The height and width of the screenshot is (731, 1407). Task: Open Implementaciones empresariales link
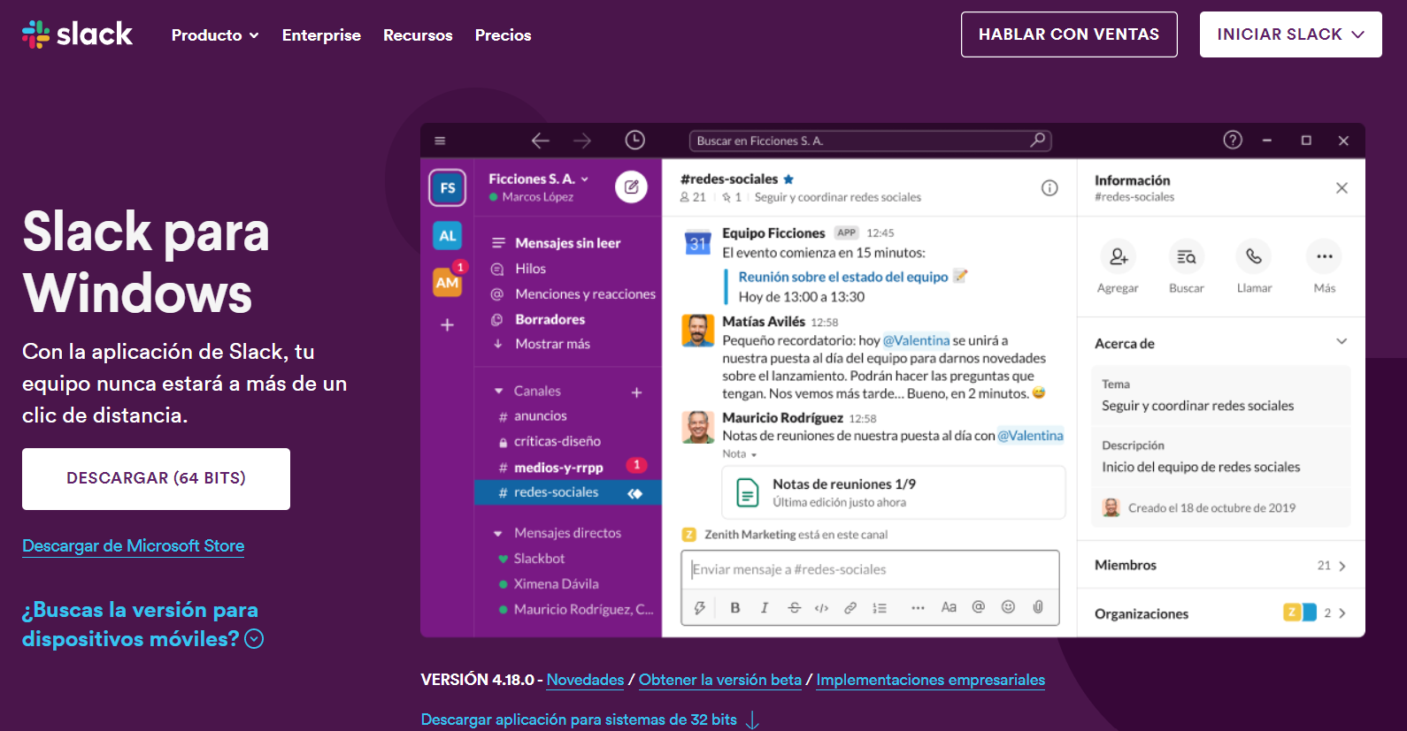point(930,680)
